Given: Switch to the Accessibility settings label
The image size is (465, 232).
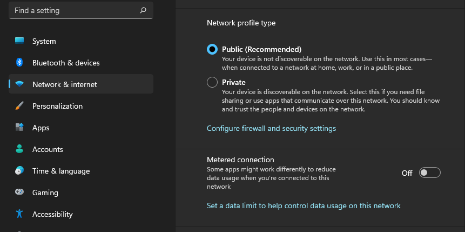Looking at the screenshot, I should coord(52,214).
